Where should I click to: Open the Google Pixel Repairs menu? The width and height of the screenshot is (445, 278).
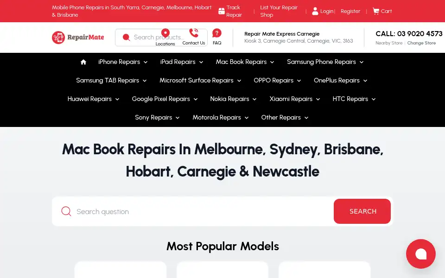(x=165, y=99)
